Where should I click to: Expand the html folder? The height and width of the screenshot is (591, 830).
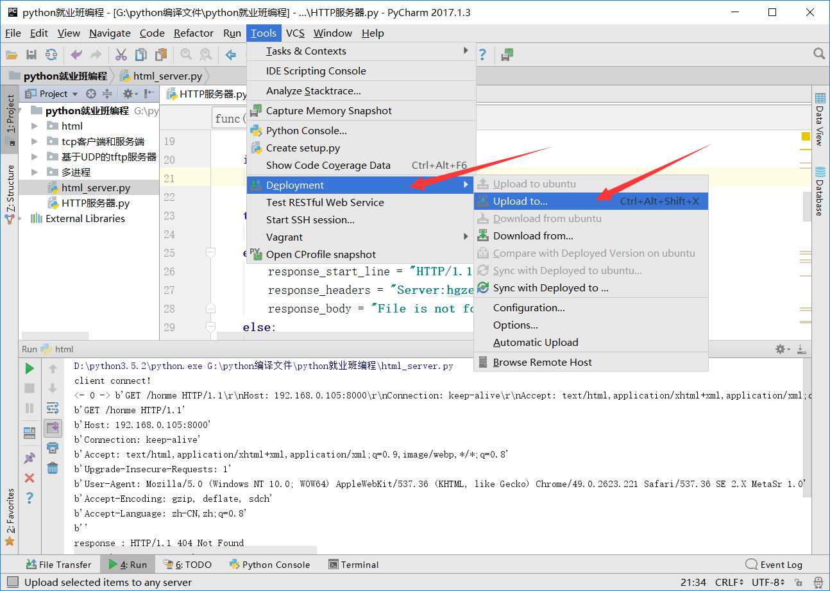click(35, 126)
